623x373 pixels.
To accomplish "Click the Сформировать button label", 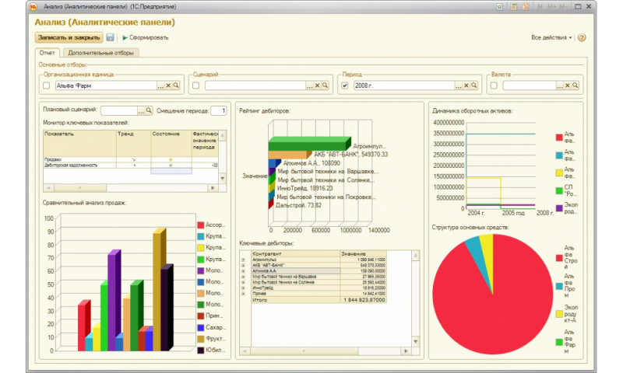I will [x=148, y=37].
